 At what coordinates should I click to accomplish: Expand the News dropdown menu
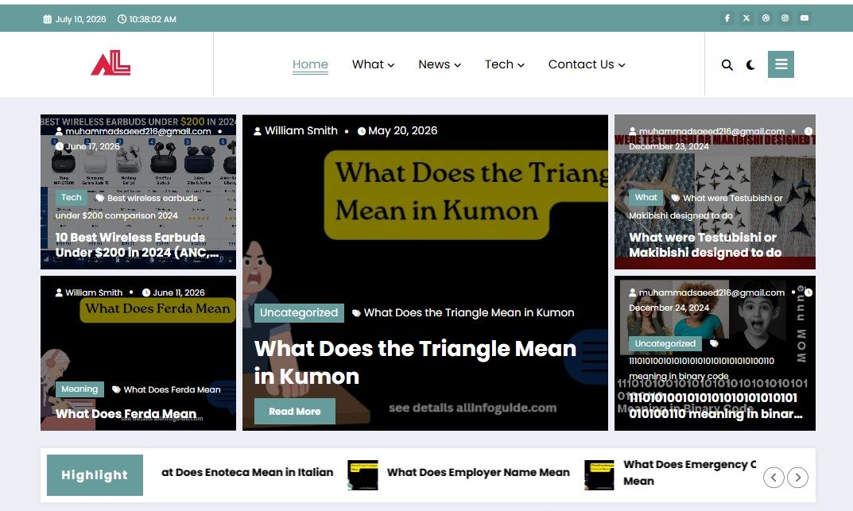(x=440, y=64)
